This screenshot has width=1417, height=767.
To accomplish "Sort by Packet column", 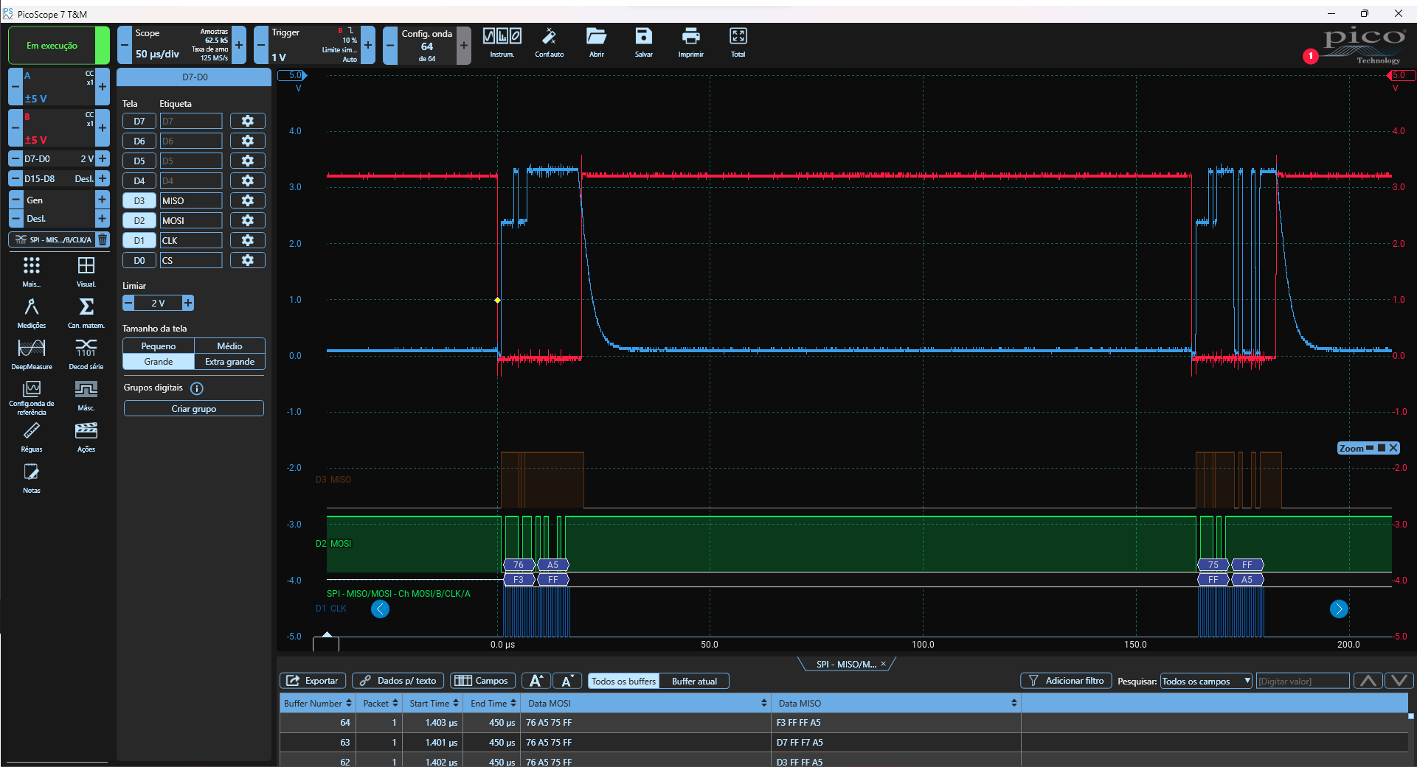I will click(380, 703).
